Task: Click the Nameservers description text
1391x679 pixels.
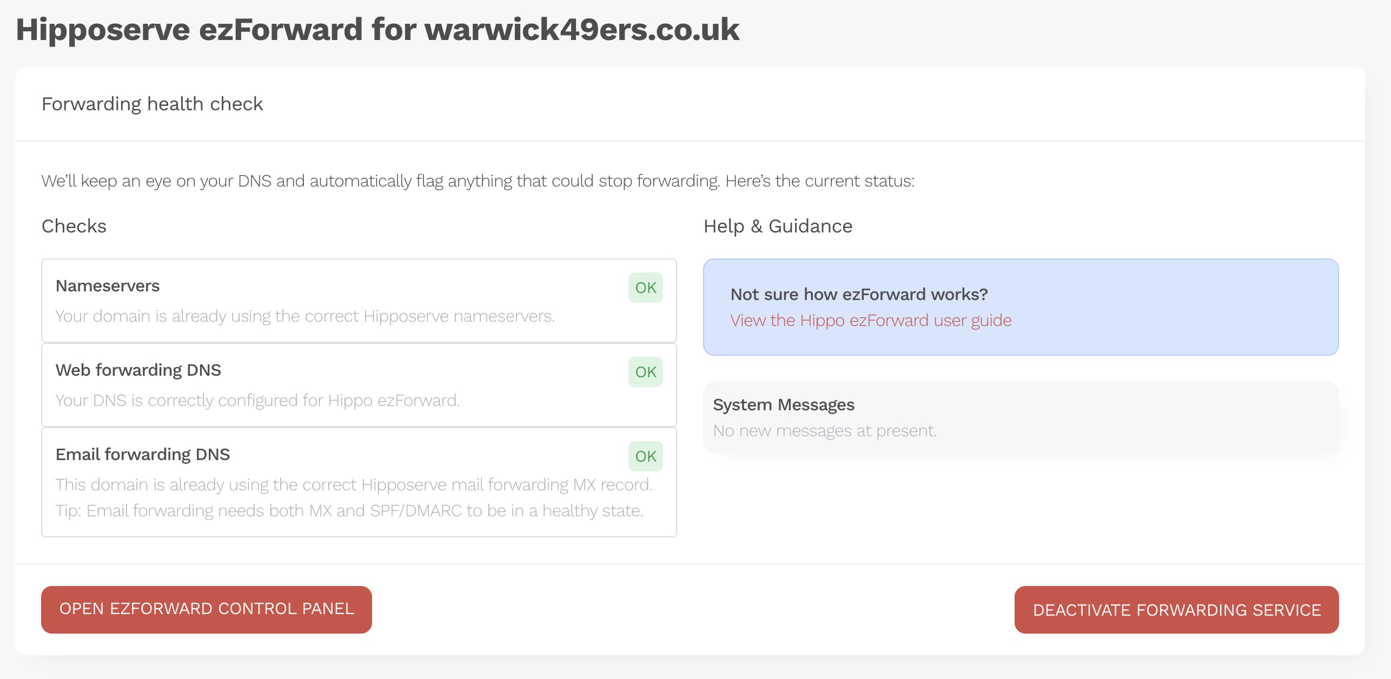Action: (x=305, y=316)
